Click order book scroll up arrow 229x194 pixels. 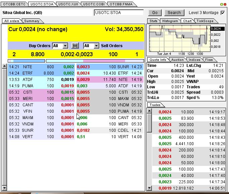(4, 67)
